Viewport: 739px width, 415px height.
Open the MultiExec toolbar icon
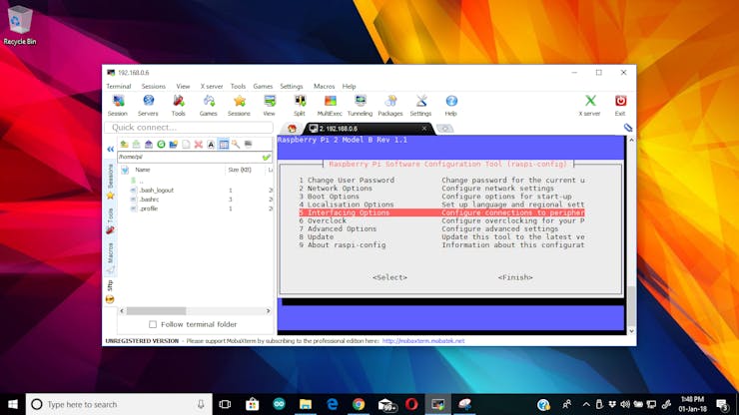tap(330, 105)
